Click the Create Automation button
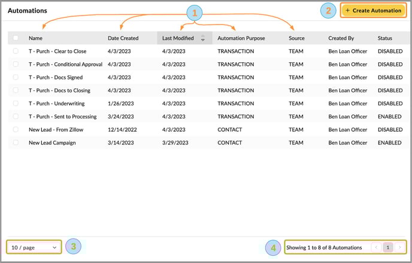The width and height of the screenshot is (412, 263). click(x=373, y=11)
